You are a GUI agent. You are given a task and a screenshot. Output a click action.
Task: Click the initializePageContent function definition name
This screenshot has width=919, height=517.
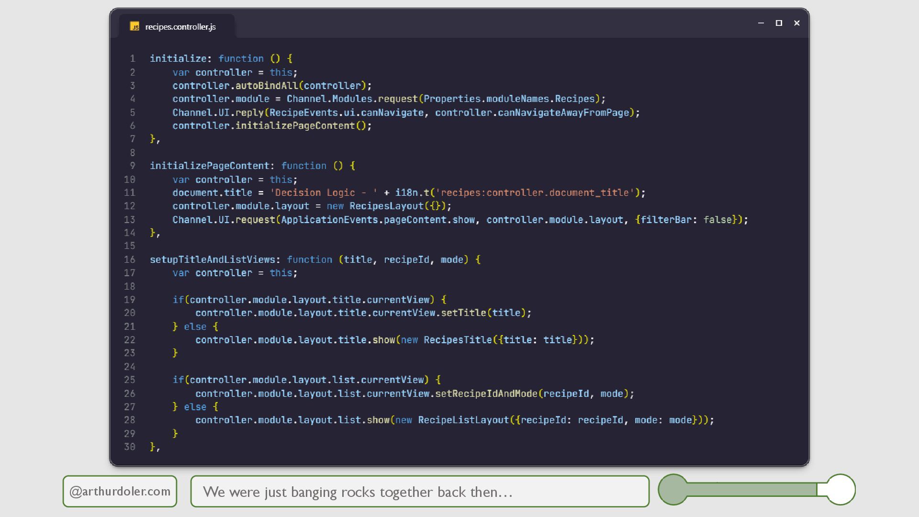209,166
